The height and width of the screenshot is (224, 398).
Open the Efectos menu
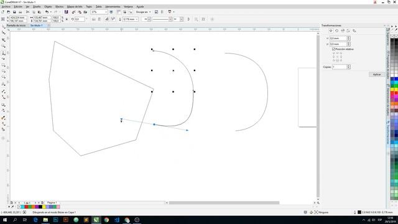click(x=60, y=7)
